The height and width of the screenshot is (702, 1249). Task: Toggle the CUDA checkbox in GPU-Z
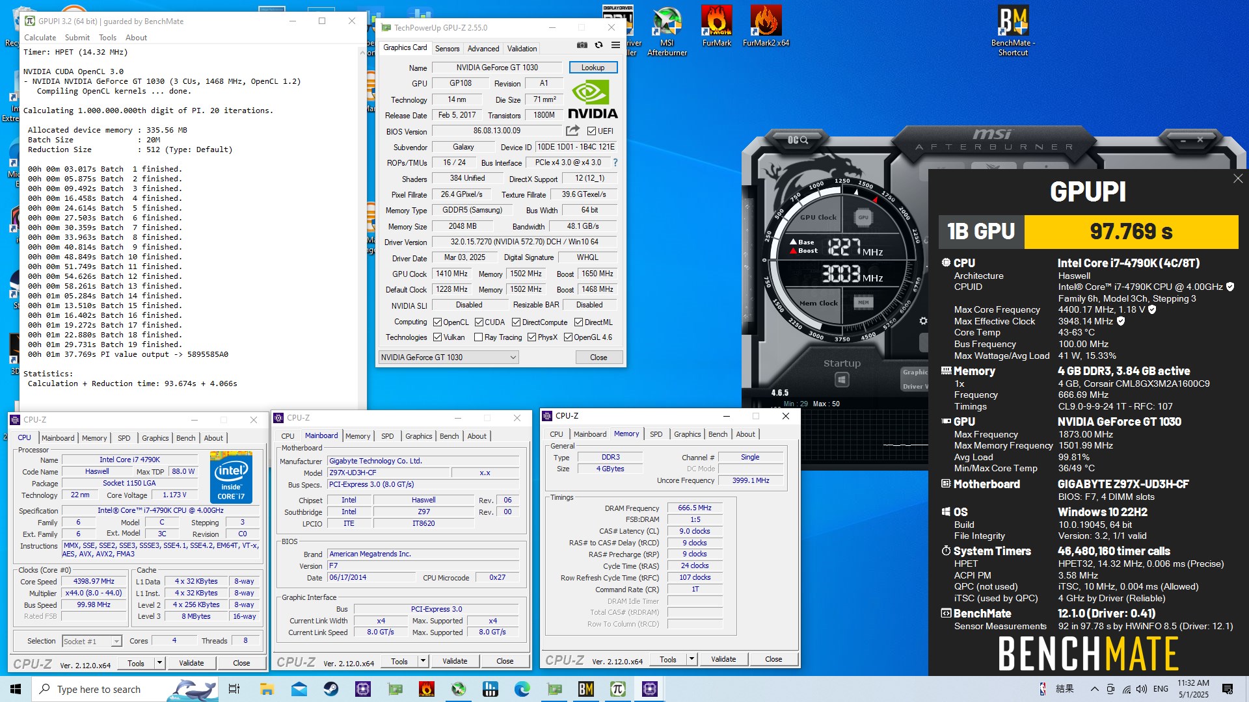(x=479, y=322)
